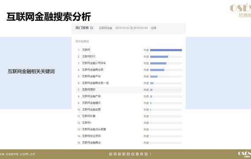This screenshot has width=251, height=159.
Task: Click the OSENS logo in the footer
Action: [x=244, y=154]
